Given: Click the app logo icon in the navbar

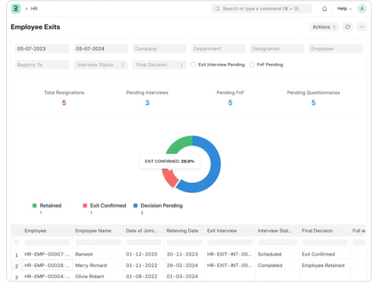Looking at the screenshot, I should pos(16,9).
